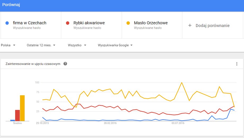The image size is (244, 138).
Task: Open the Ostatnie 12 mies. time range dropdown
Action: coord(41,45)
